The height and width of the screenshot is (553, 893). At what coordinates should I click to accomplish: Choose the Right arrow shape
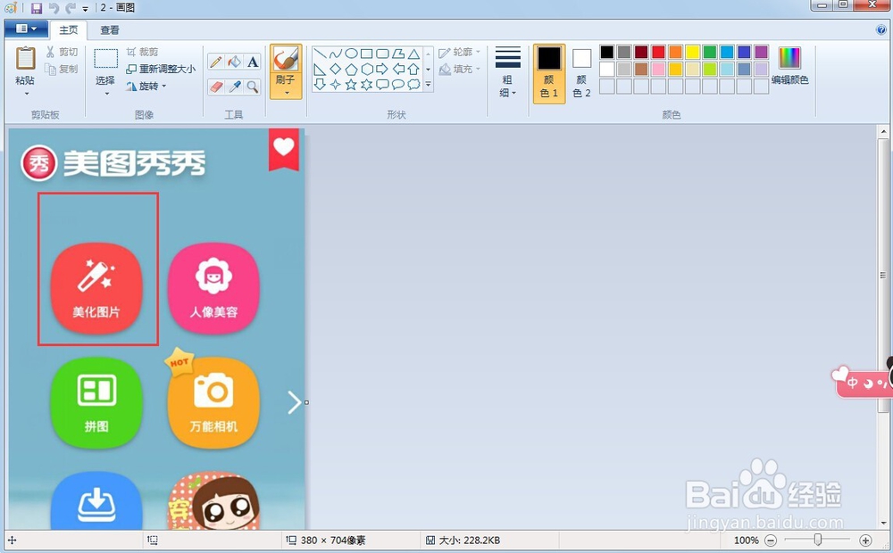[x=382, y=70]
